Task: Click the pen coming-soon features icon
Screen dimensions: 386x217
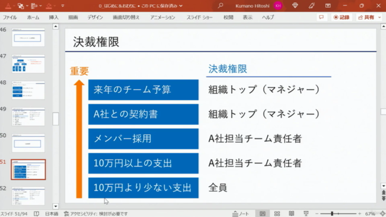Action: point(311,5)
